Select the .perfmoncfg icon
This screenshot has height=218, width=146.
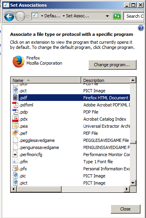coord(15,155)
